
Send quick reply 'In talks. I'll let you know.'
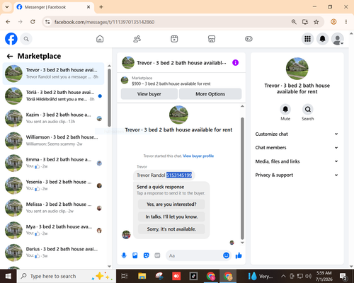click(171, 216)
